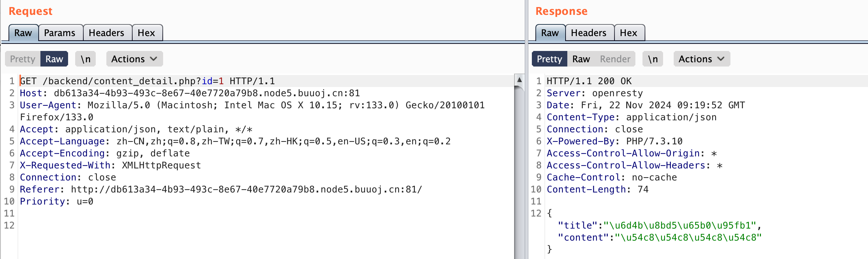Switch Response view to Raw mode
Screen dimensions: 868x259
coord(581,59)
